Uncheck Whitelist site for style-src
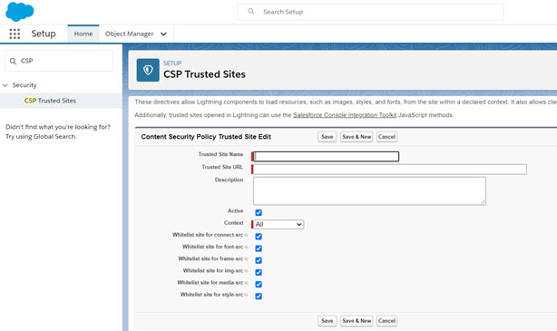The height and width of the screenshot is (331, 557). pos(259,296)
